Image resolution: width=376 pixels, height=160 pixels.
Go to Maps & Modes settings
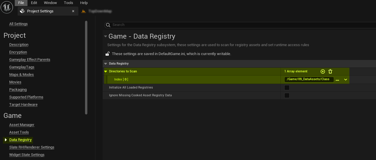click(21, 75)
